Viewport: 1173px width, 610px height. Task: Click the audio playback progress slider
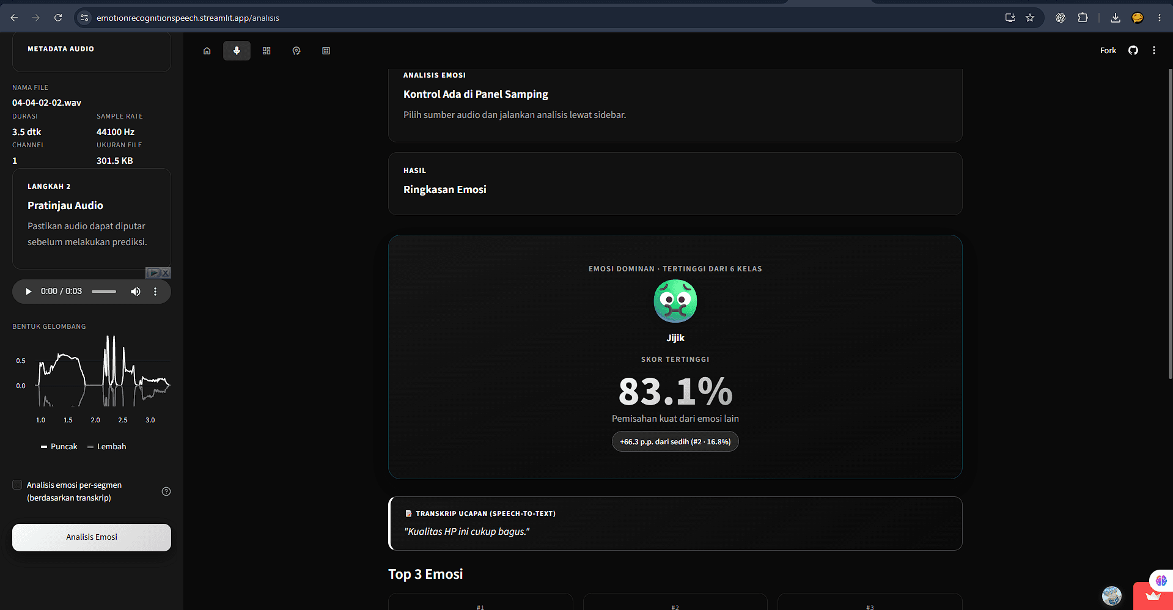[x=104, y=292]
